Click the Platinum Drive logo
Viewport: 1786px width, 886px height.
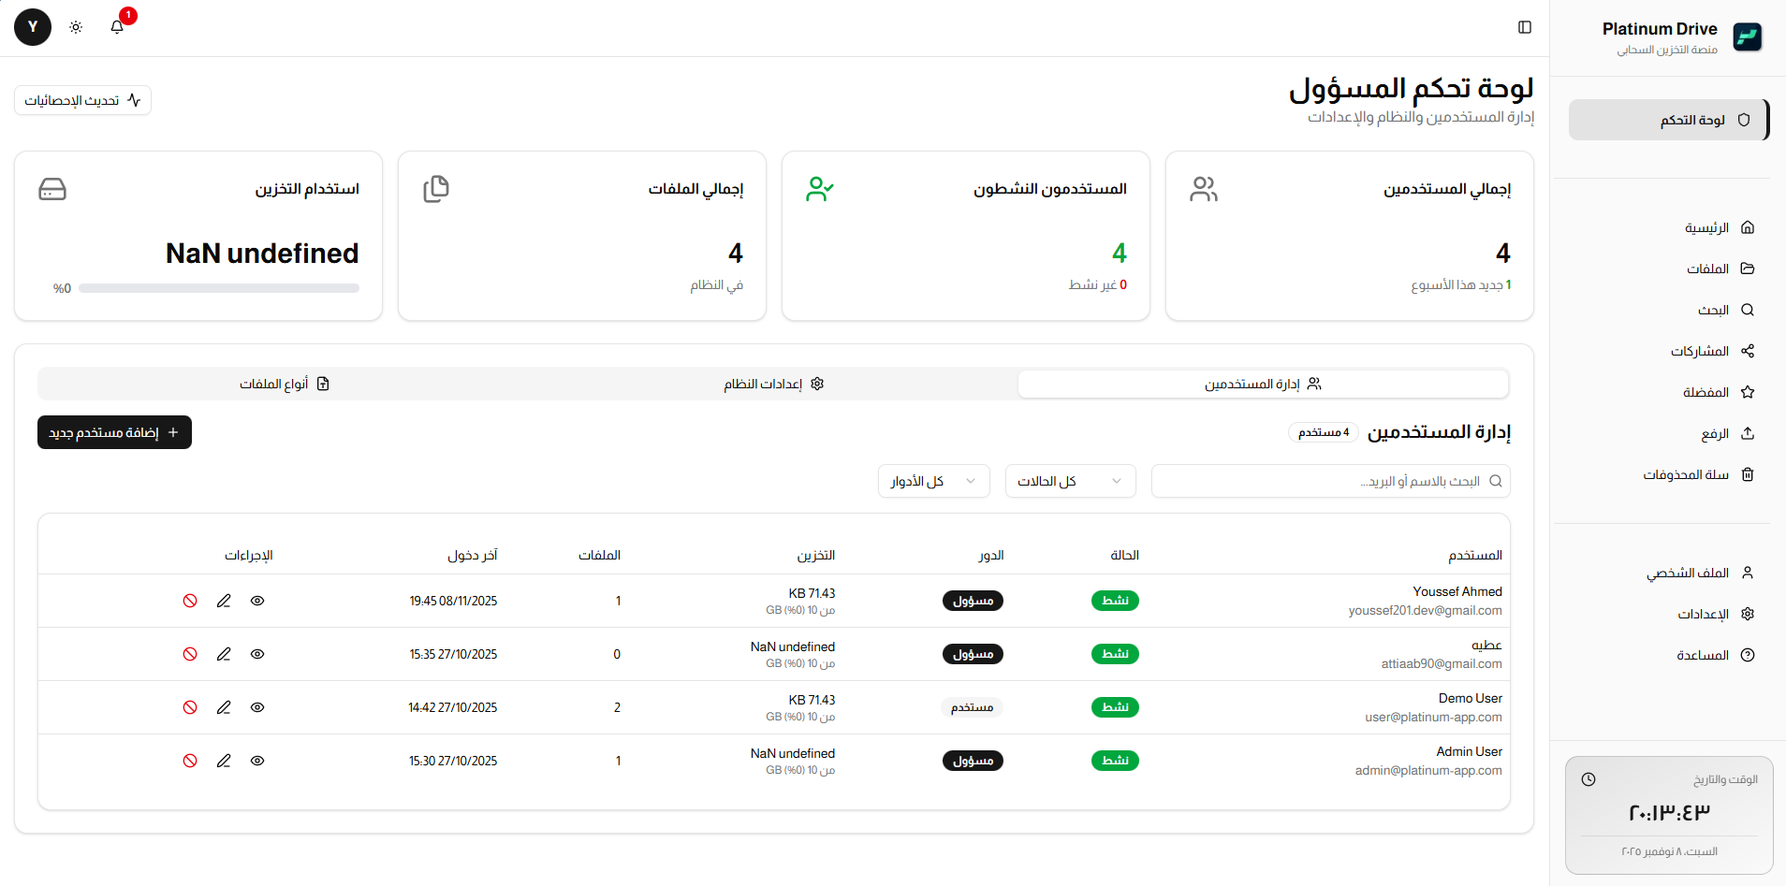click(1747, 36)
